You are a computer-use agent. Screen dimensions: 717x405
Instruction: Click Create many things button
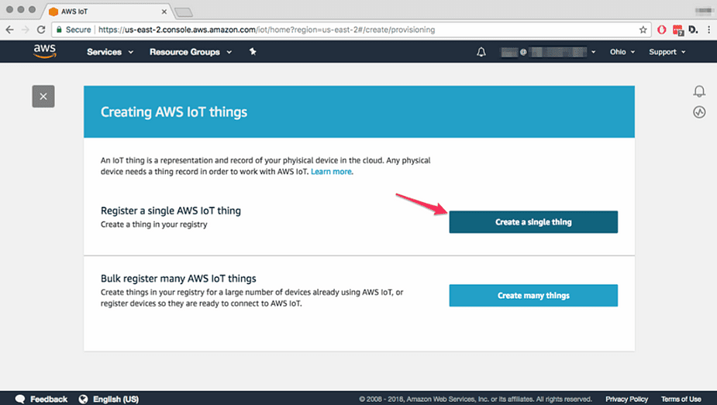533,295
